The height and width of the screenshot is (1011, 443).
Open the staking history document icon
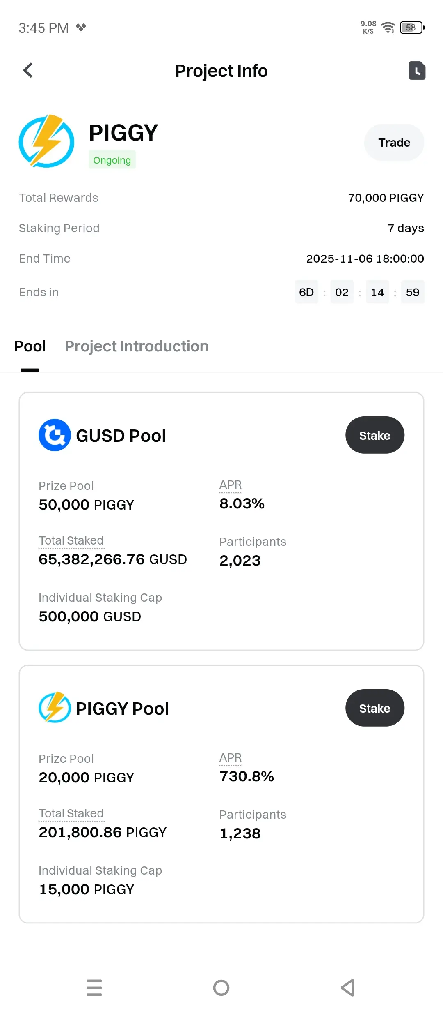[417, 70]
